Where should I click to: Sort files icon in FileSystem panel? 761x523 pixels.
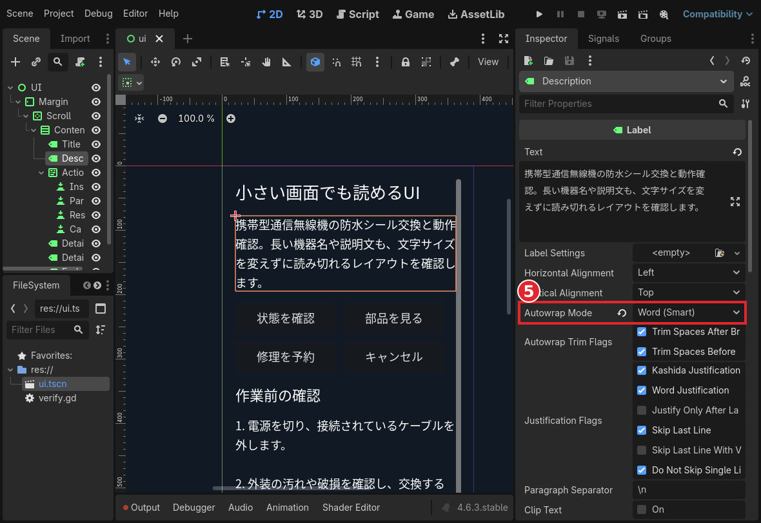point(101,330)
